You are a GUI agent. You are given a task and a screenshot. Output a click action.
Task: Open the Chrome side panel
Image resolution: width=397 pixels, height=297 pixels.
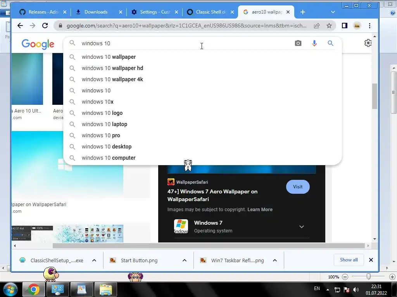coord(345,26)
